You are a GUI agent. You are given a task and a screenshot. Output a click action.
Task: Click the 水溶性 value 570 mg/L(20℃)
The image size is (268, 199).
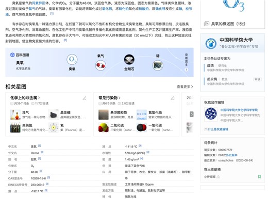135,153
